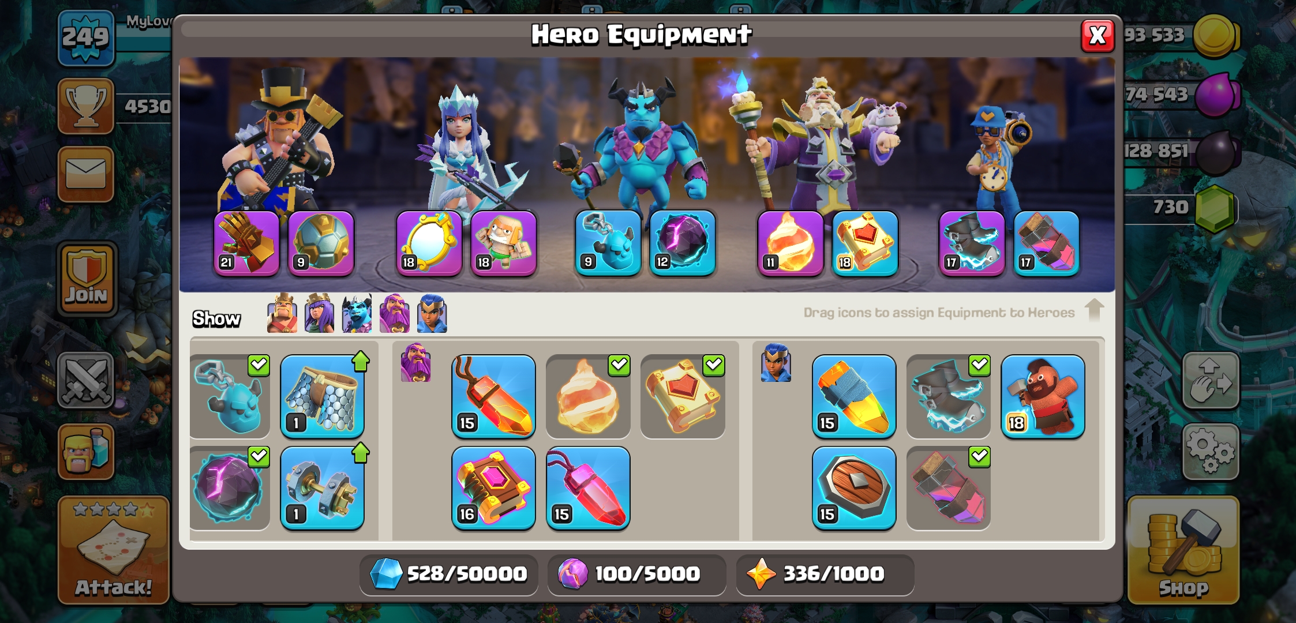1296x623 pixels.
Task: Click the Shiny Ore 528/50000 counter
Action: [448, 574]
